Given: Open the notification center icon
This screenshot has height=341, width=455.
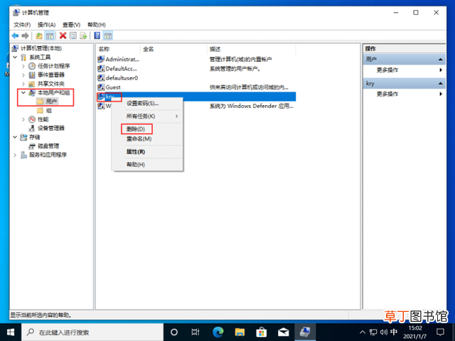Looking at the screenshot, I should tap(441, 332).
